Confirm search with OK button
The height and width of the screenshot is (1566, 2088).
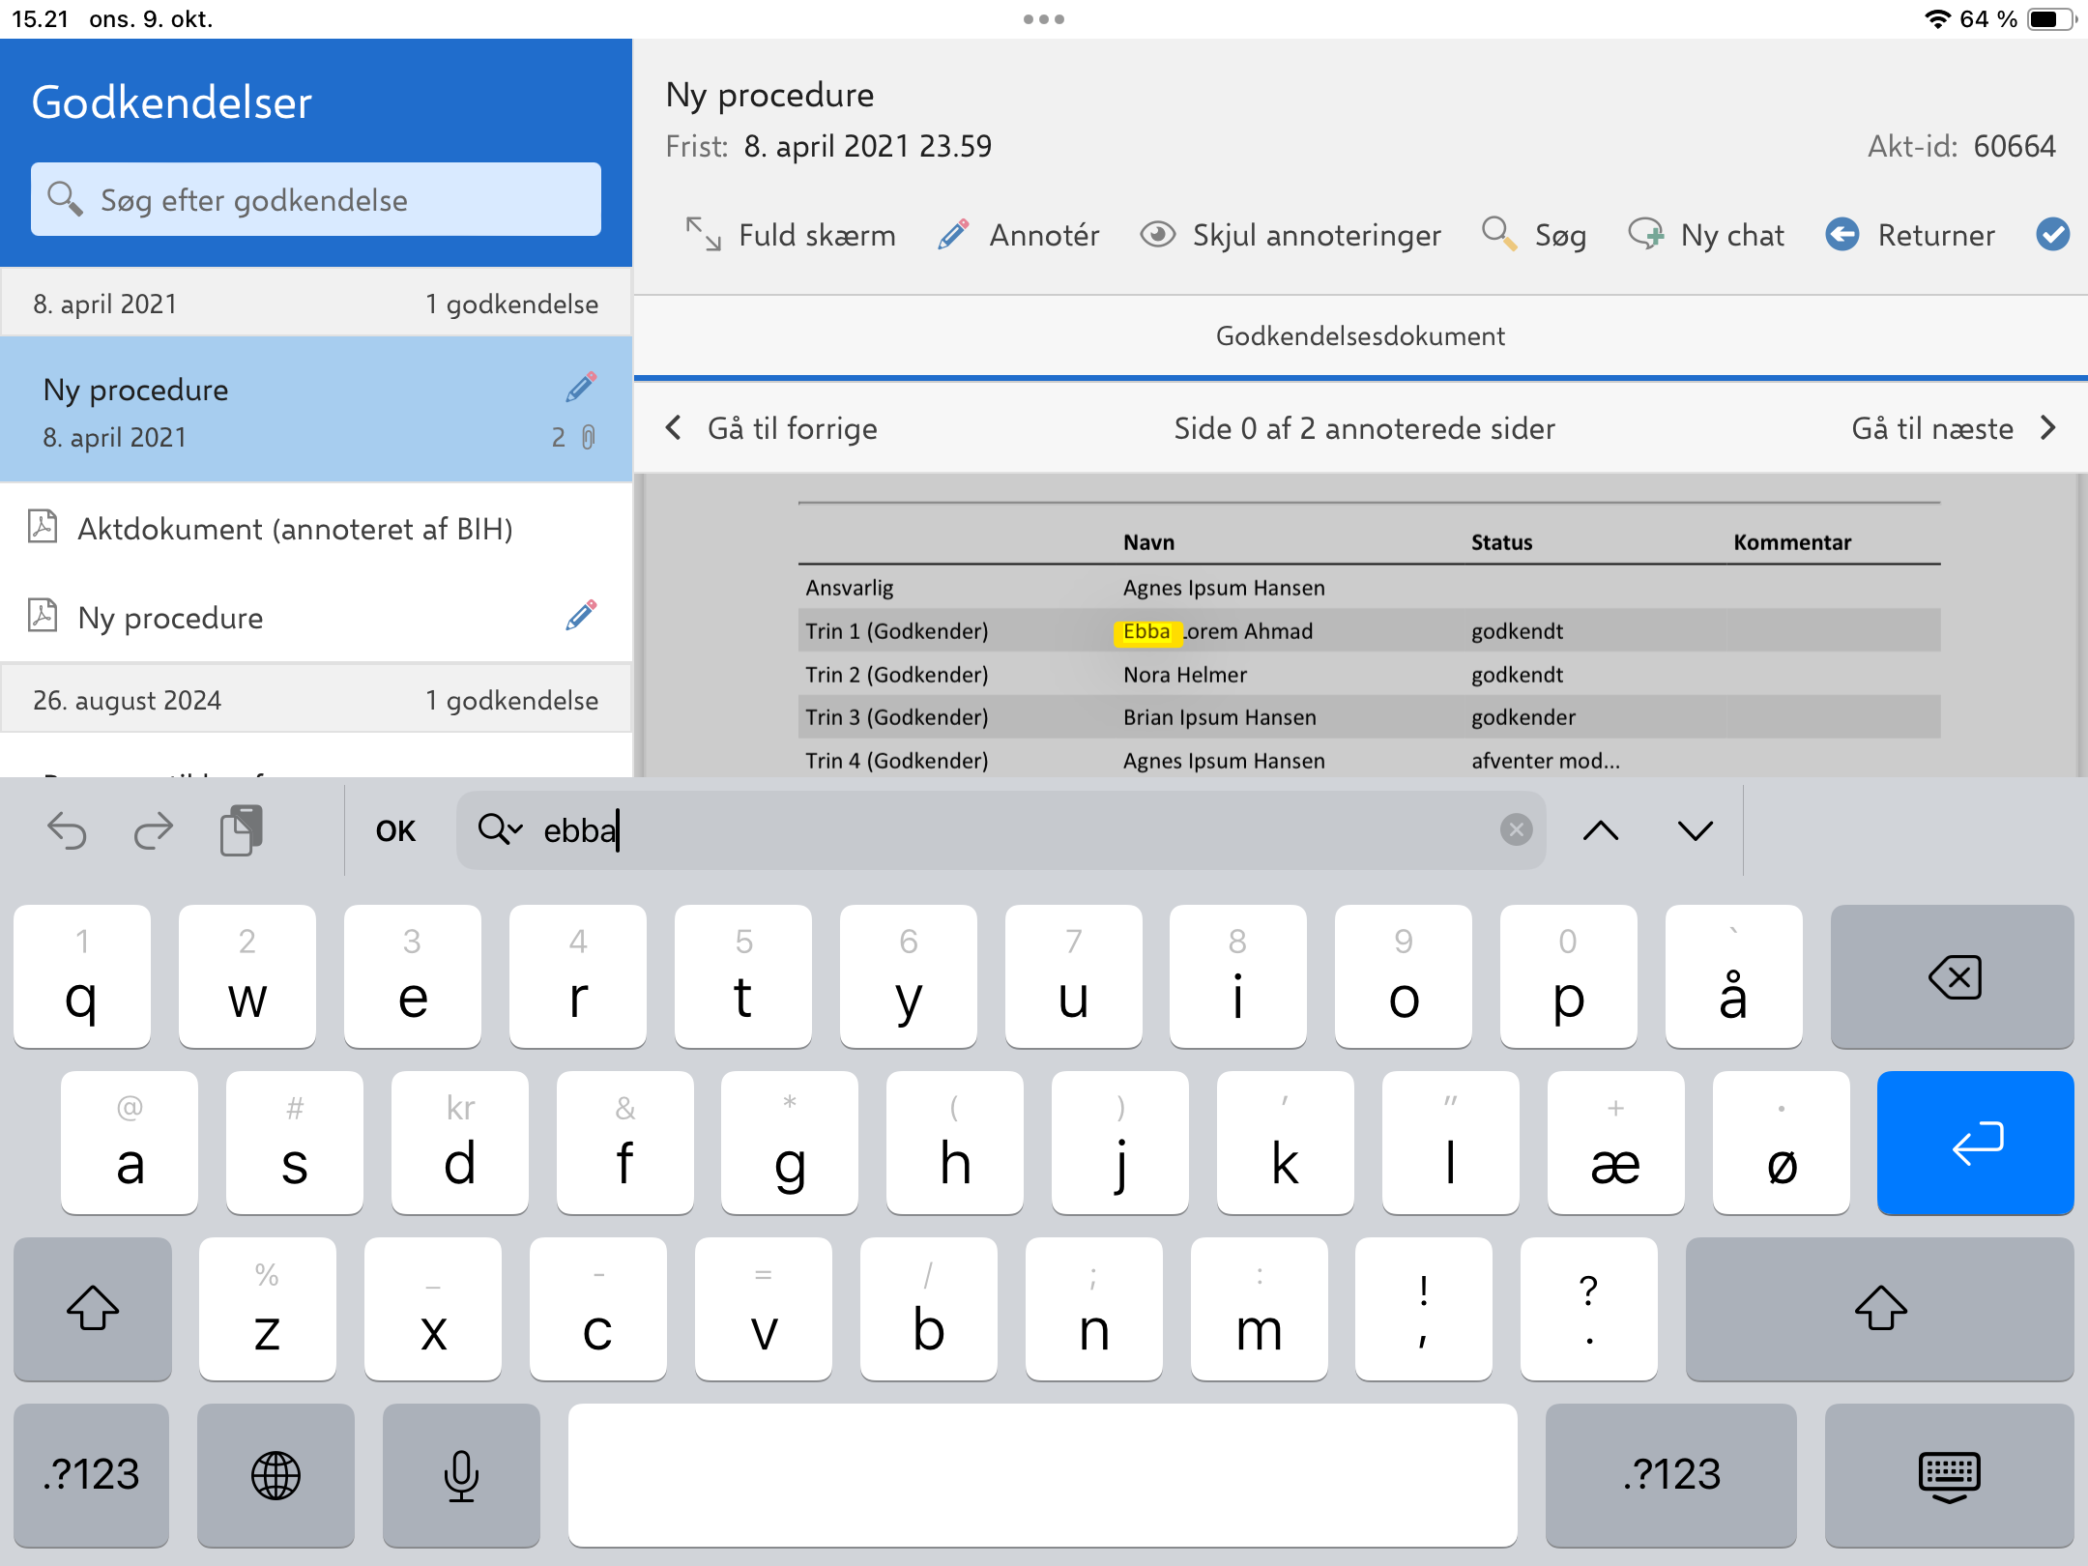point(395,830)
